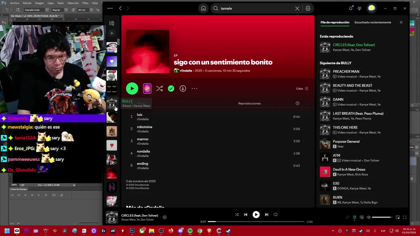Adjust the Spotify volume slider

[x=382, y=217]
